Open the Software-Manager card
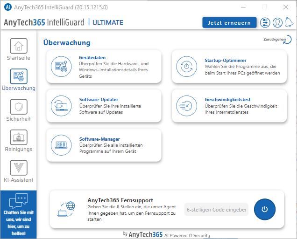This screenshot has width=297, height=239. 104,145
